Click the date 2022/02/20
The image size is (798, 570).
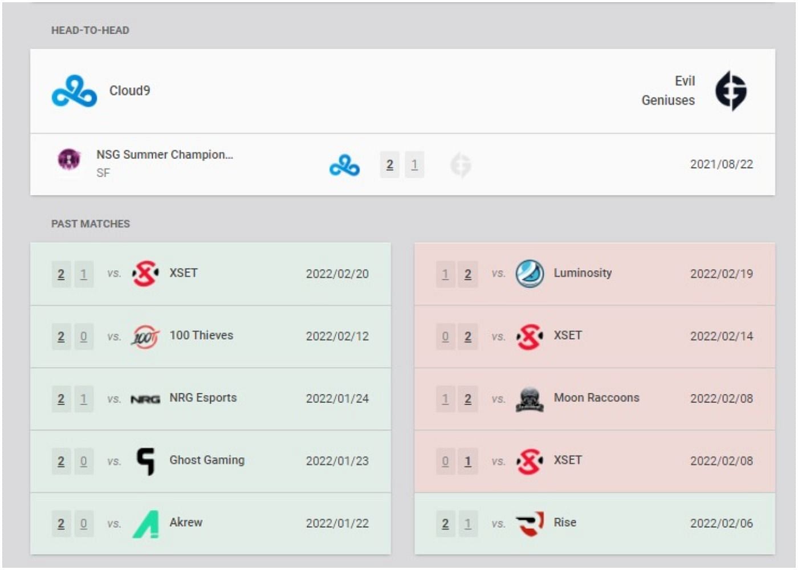click(337, 274)
